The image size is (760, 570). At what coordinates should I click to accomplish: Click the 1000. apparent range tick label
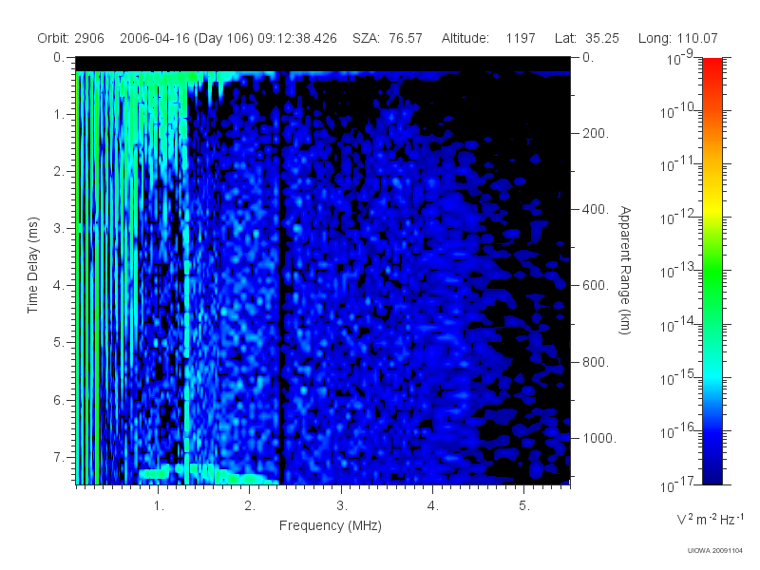pos(599,438)
